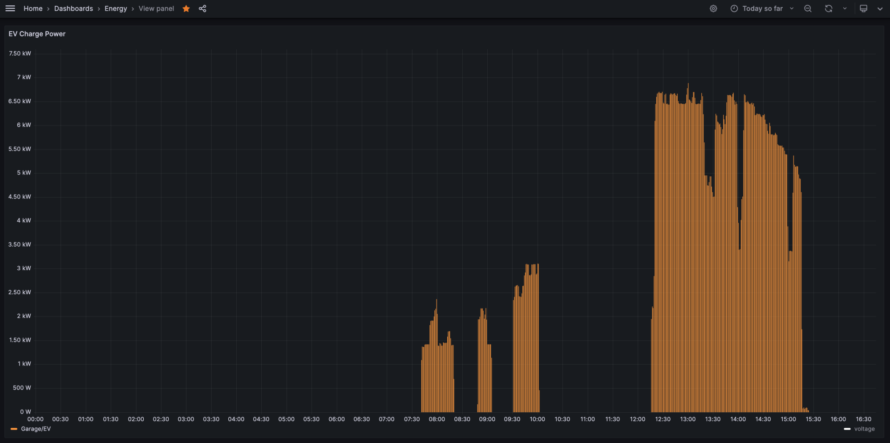
Task: Open the hamburger navigation menu
Action: 10,8
